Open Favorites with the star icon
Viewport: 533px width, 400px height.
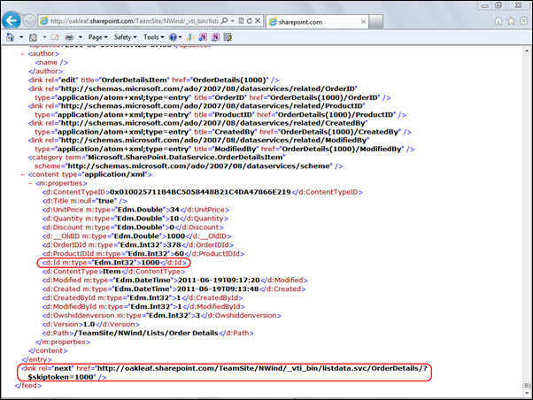[511, 21]
